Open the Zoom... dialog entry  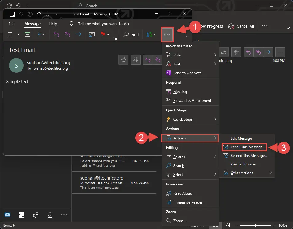[x=190, y=221]
